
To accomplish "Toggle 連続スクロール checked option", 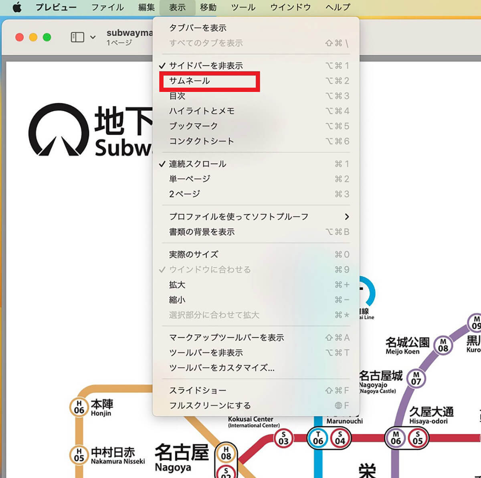I will tap(256, 164).
